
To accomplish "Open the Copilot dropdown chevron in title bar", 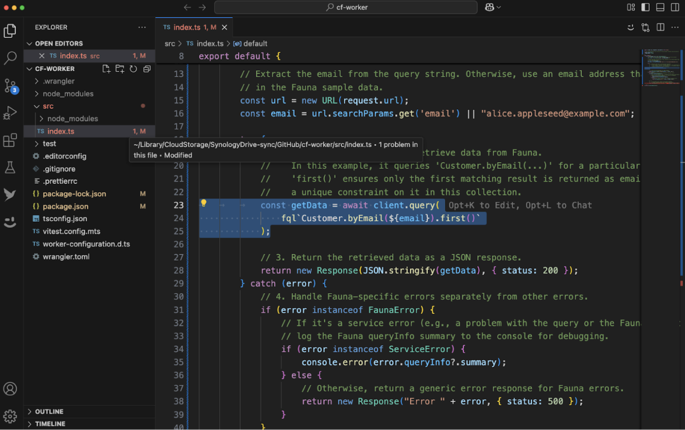I will coord(499,7).
